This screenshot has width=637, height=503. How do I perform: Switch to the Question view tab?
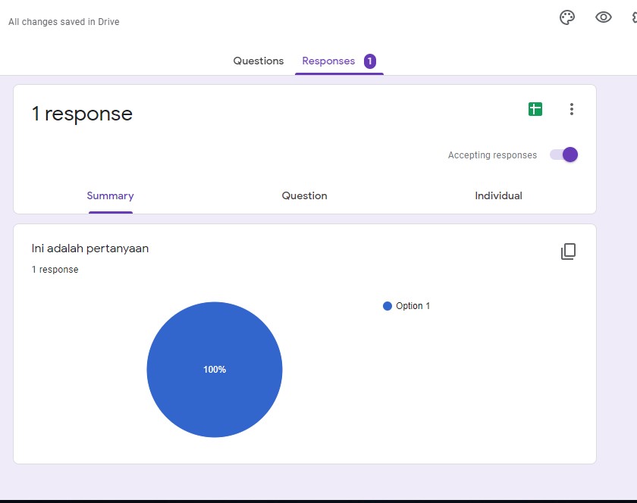[304, 195]
